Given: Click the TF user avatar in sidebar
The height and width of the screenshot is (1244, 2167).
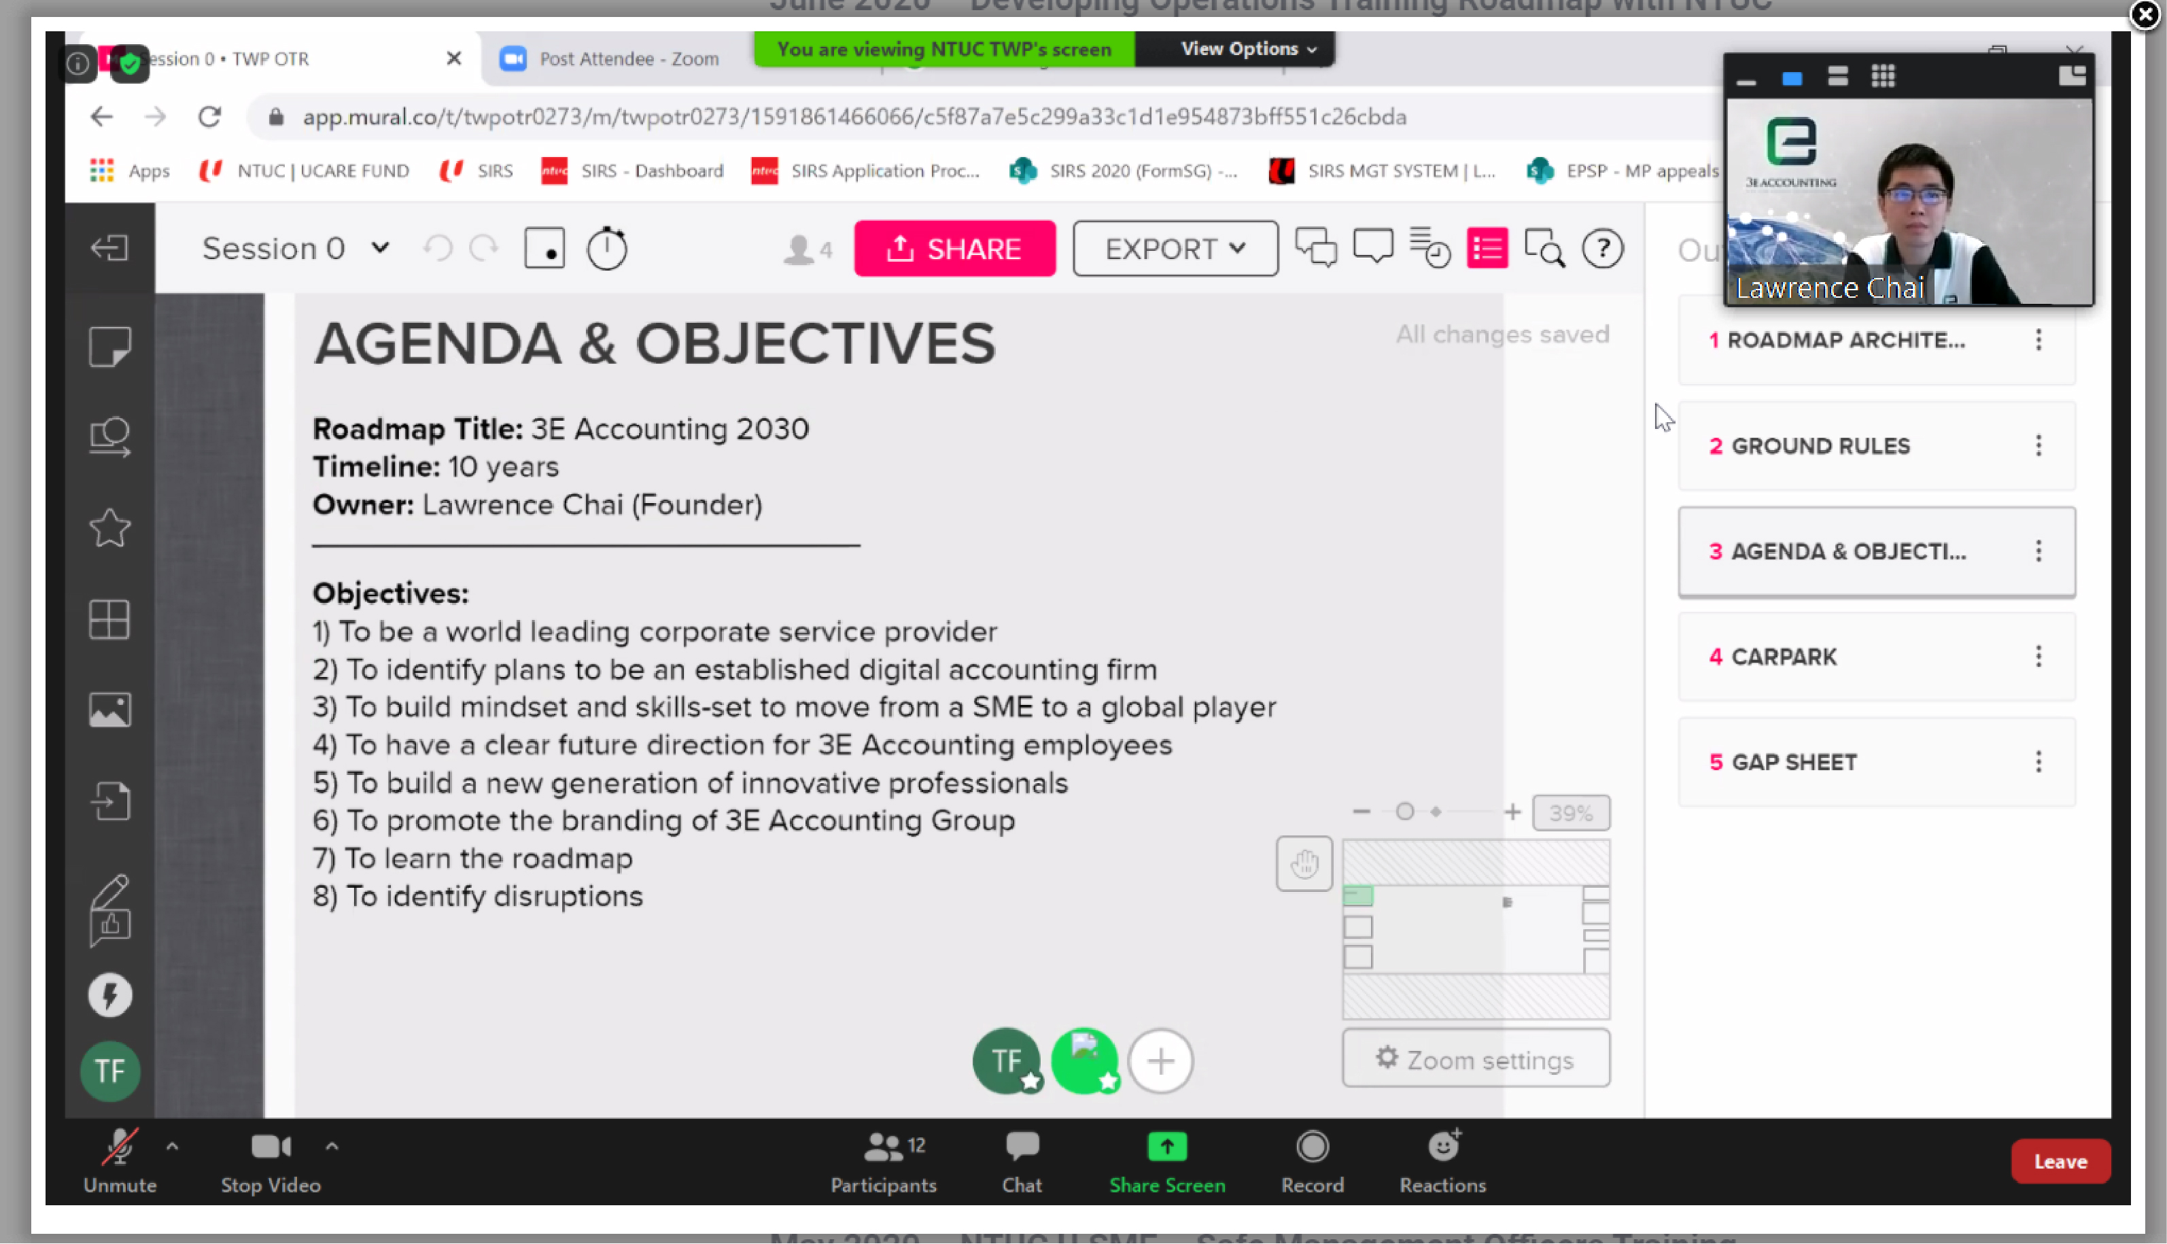Looking at the screenshot, I should [x=109, y=1071].
